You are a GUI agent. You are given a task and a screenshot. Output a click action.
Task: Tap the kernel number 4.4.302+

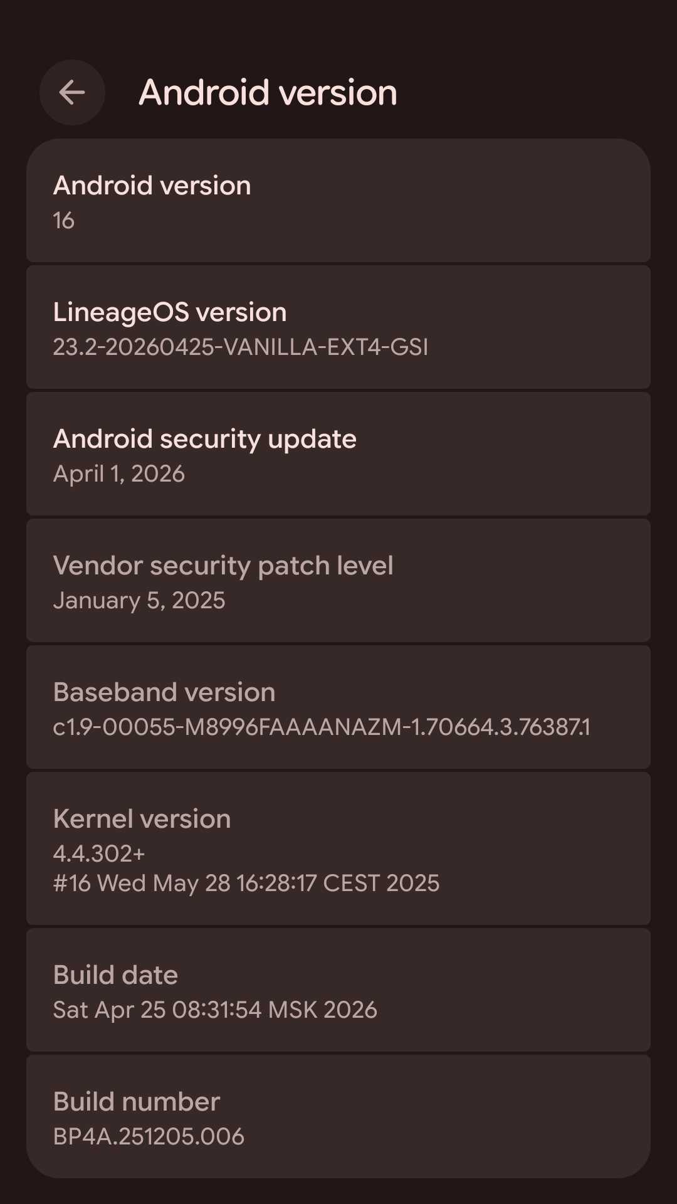(99, 853)
